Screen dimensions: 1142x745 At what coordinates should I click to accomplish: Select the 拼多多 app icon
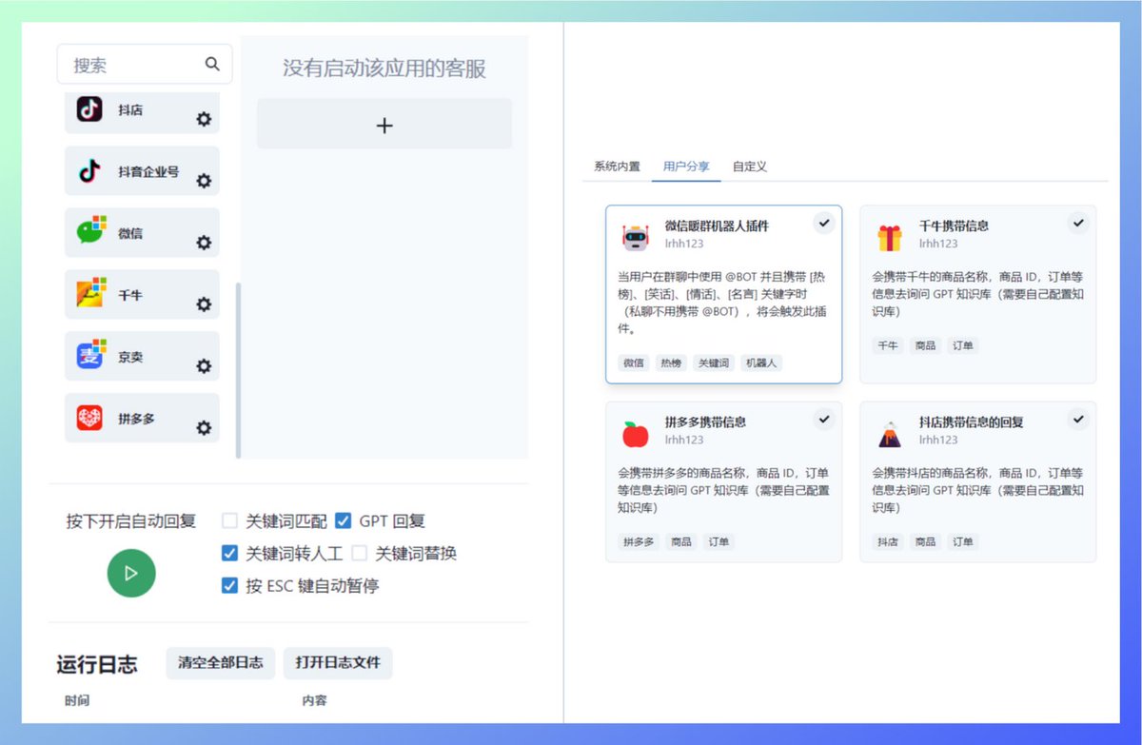click(x=89, y=418)
